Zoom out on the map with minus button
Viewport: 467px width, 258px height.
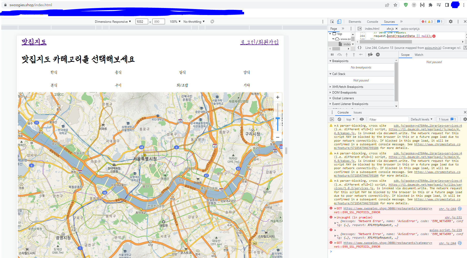(278, 137)
